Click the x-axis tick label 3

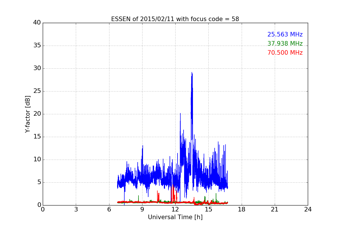76,209
